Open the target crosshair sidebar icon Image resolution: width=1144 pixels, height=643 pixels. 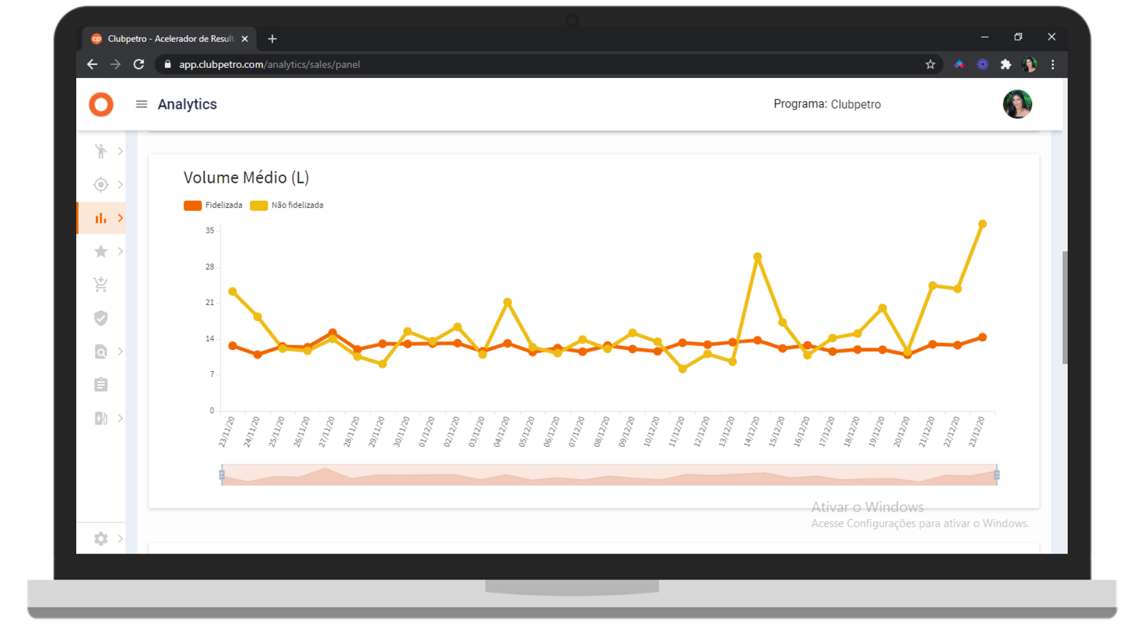(x=101, y=185)
